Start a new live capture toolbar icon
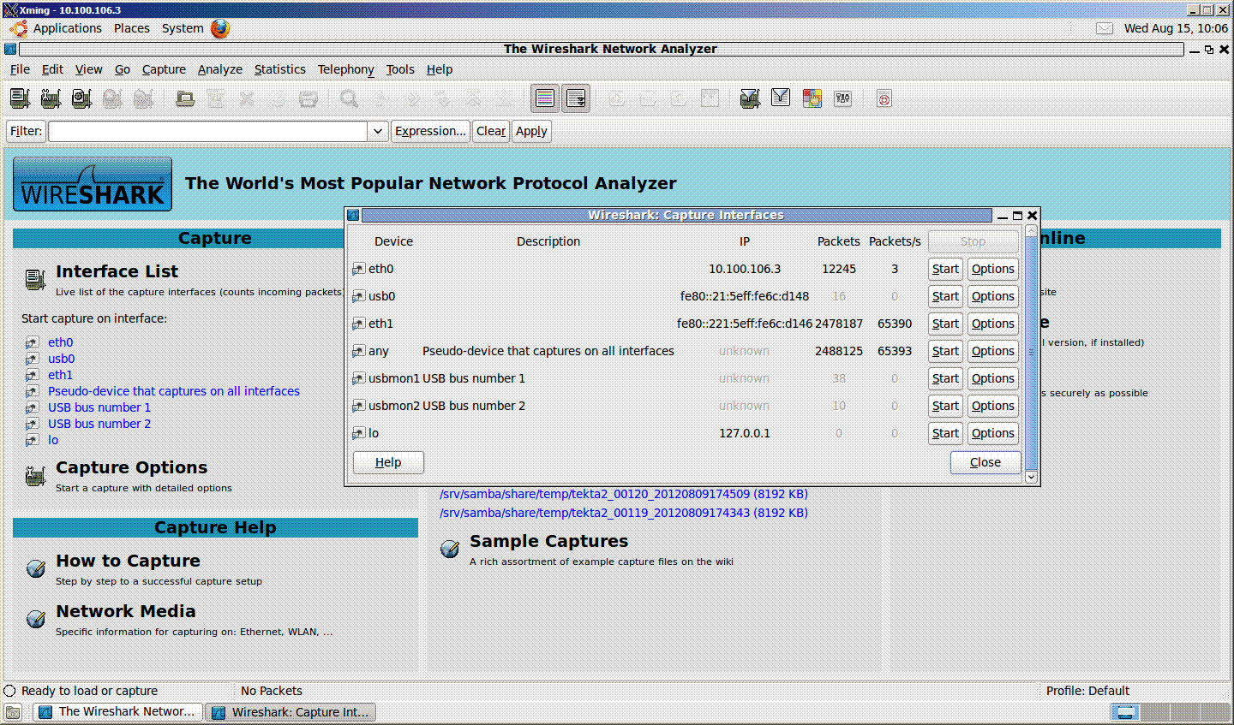 click(x=81, y=98)
